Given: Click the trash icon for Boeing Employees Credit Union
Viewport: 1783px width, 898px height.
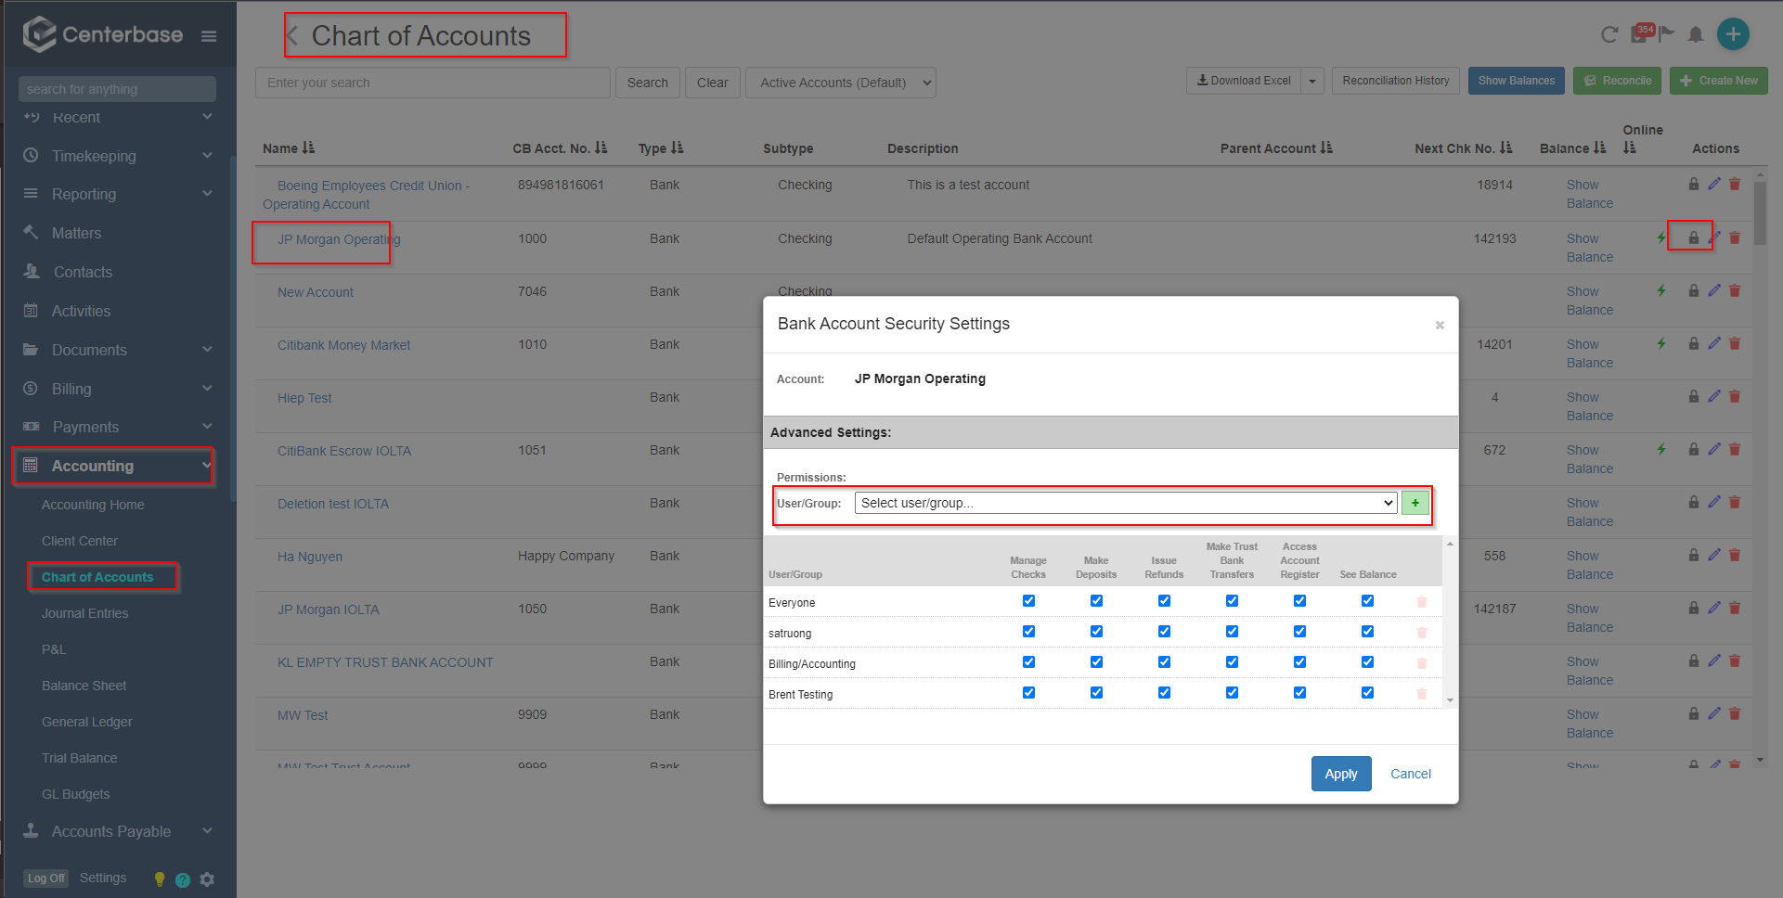Looking at the screenshot, I should 1735,184.
